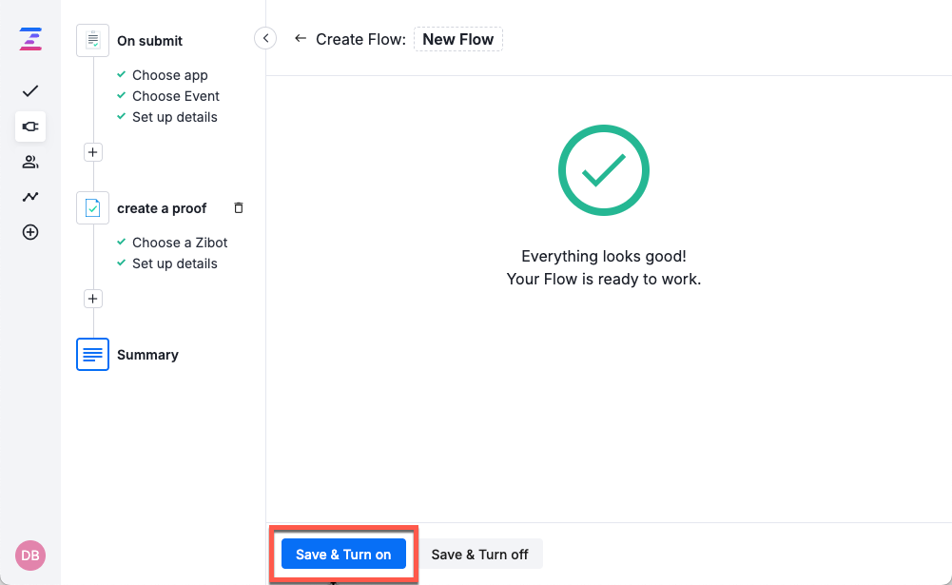Open the people users sidebar icon
The width and height of the screenshot is (952, 585).
pos(30,162)
